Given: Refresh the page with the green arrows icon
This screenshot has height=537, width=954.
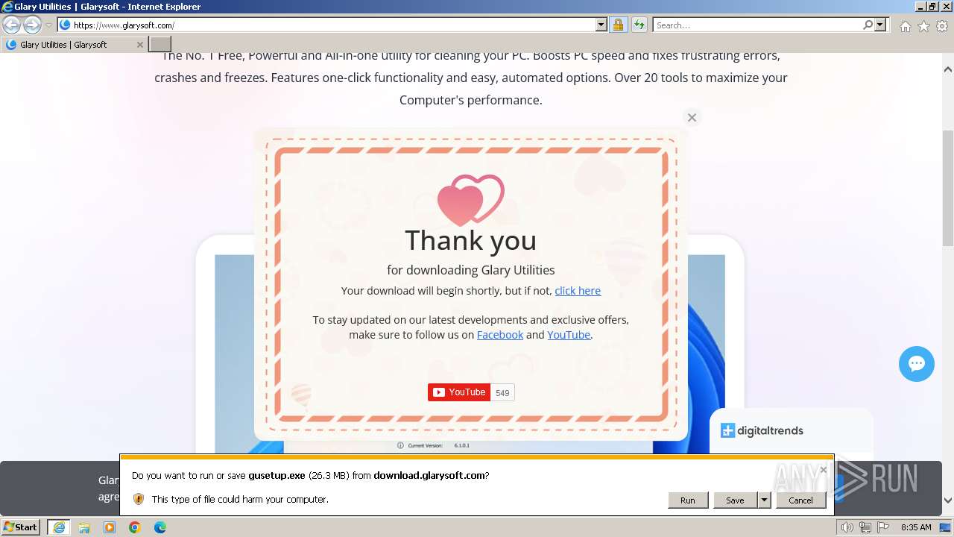Looking at the screenshot, I should click(x=639, y=25).
